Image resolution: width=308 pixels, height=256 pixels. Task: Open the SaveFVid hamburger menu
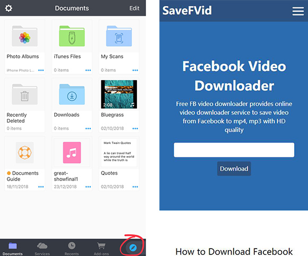pos(298,11)
